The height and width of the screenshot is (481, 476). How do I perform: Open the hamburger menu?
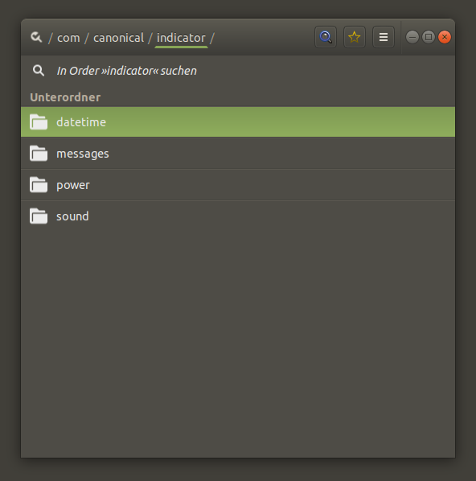point(384,37)
